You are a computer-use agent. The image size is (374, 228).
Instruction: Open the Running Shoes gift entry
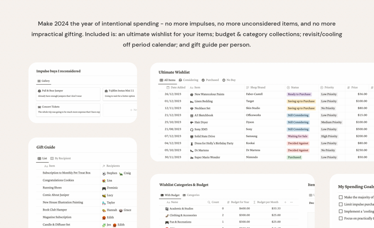pyautogui.click(x=52, y=188)
